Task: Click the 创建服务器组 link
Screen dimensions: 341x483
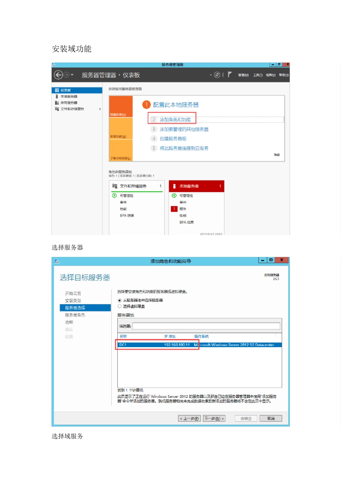Action: point(173,138)
